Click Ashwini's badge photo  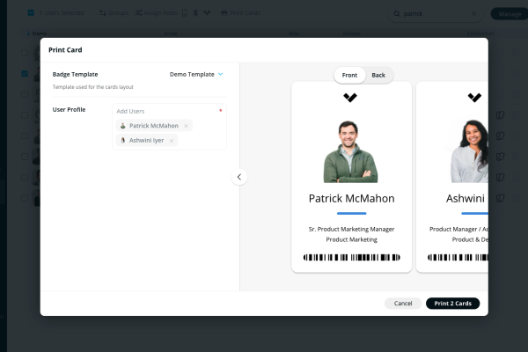[470, 150]
